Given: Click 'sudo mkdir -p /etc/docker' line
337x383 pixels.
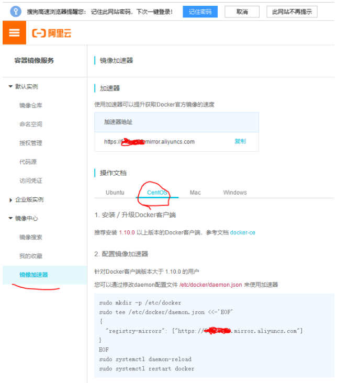Looking at the screenshot, I should tap(140, 303).
